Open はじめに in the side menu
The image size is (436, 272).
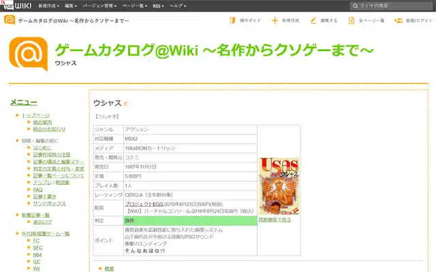[x=42, y=148]
